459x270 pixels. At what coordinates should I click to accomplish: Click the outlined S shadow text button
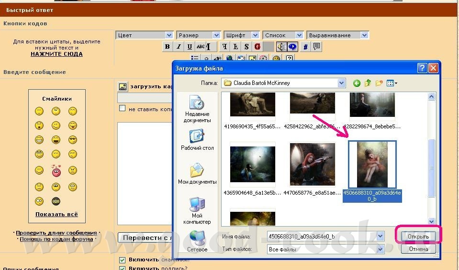[246, 47]
